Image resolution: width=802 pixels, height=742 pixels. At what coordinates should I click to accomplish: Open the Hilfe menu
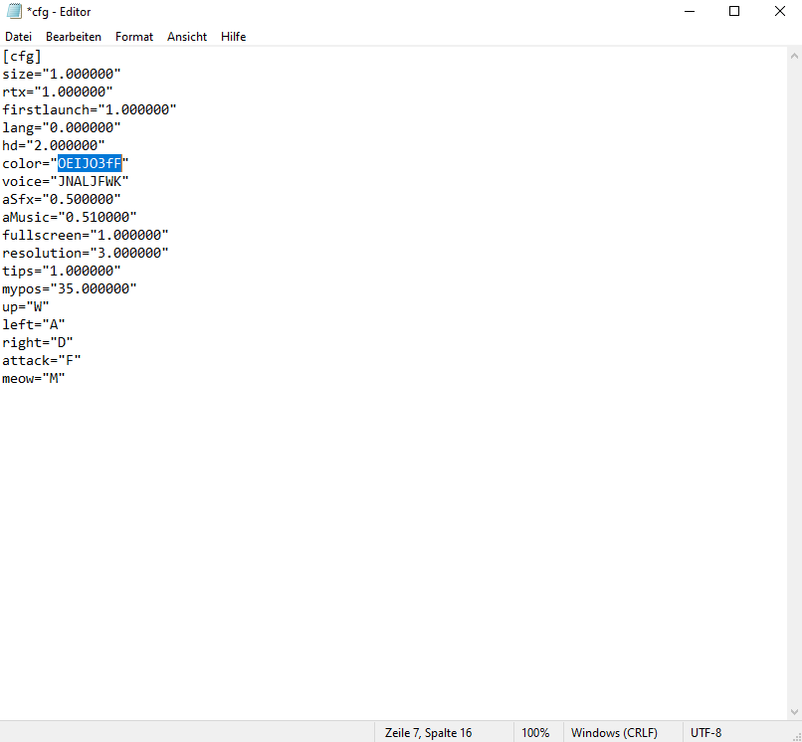click(233, 37)
